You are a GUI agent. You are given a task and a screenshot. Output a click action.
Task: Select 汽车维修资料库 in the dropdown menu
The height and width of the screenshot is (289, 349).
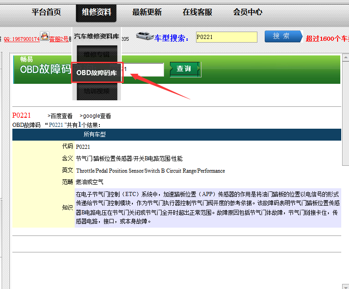pyautogui.click(x=97, y=36)
